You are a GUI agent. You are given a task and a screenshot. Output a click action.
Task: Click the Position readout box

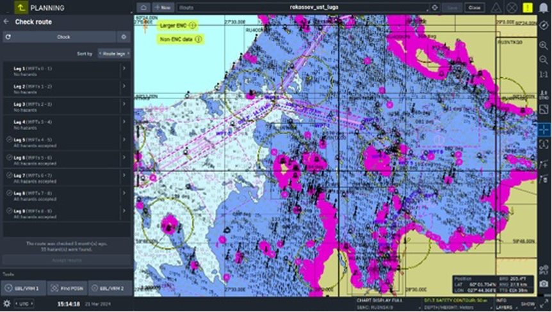(x=493, y=284)
